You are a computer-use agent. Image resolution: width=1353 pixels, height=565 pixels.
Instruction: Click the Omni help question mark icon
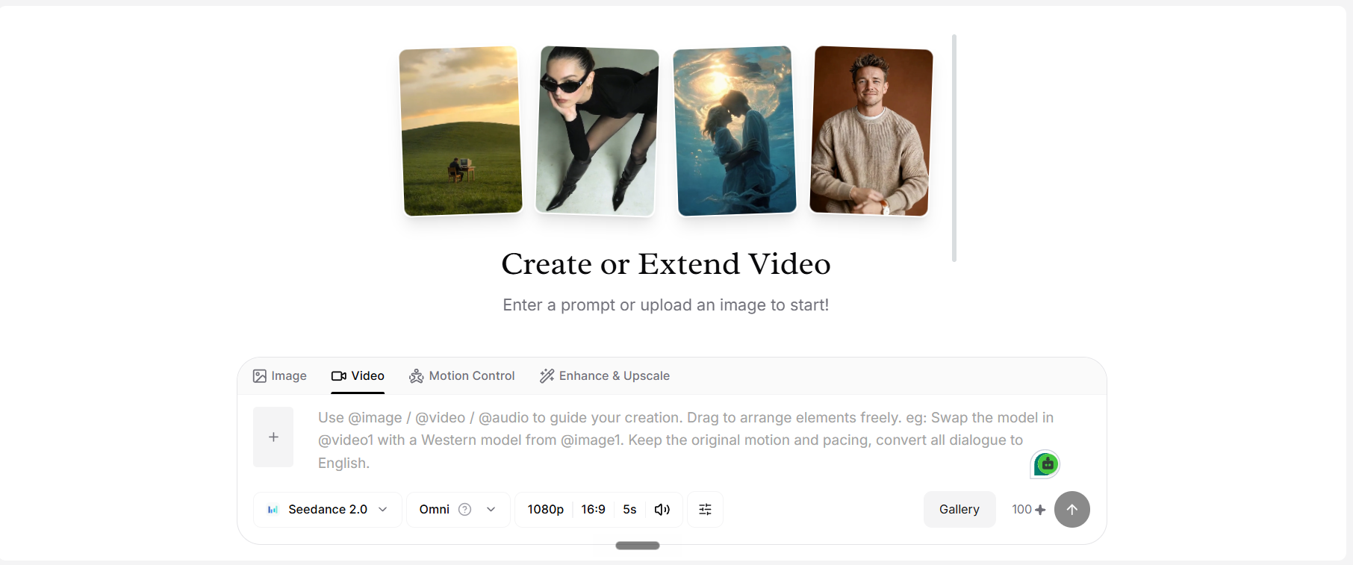[464, 510]
